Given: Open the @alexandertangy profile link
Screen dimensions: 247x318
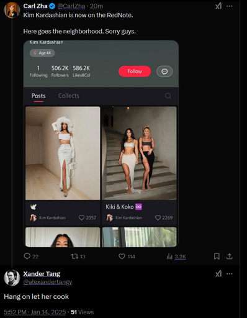Looking at the screenshot, I should click(48, 282).
